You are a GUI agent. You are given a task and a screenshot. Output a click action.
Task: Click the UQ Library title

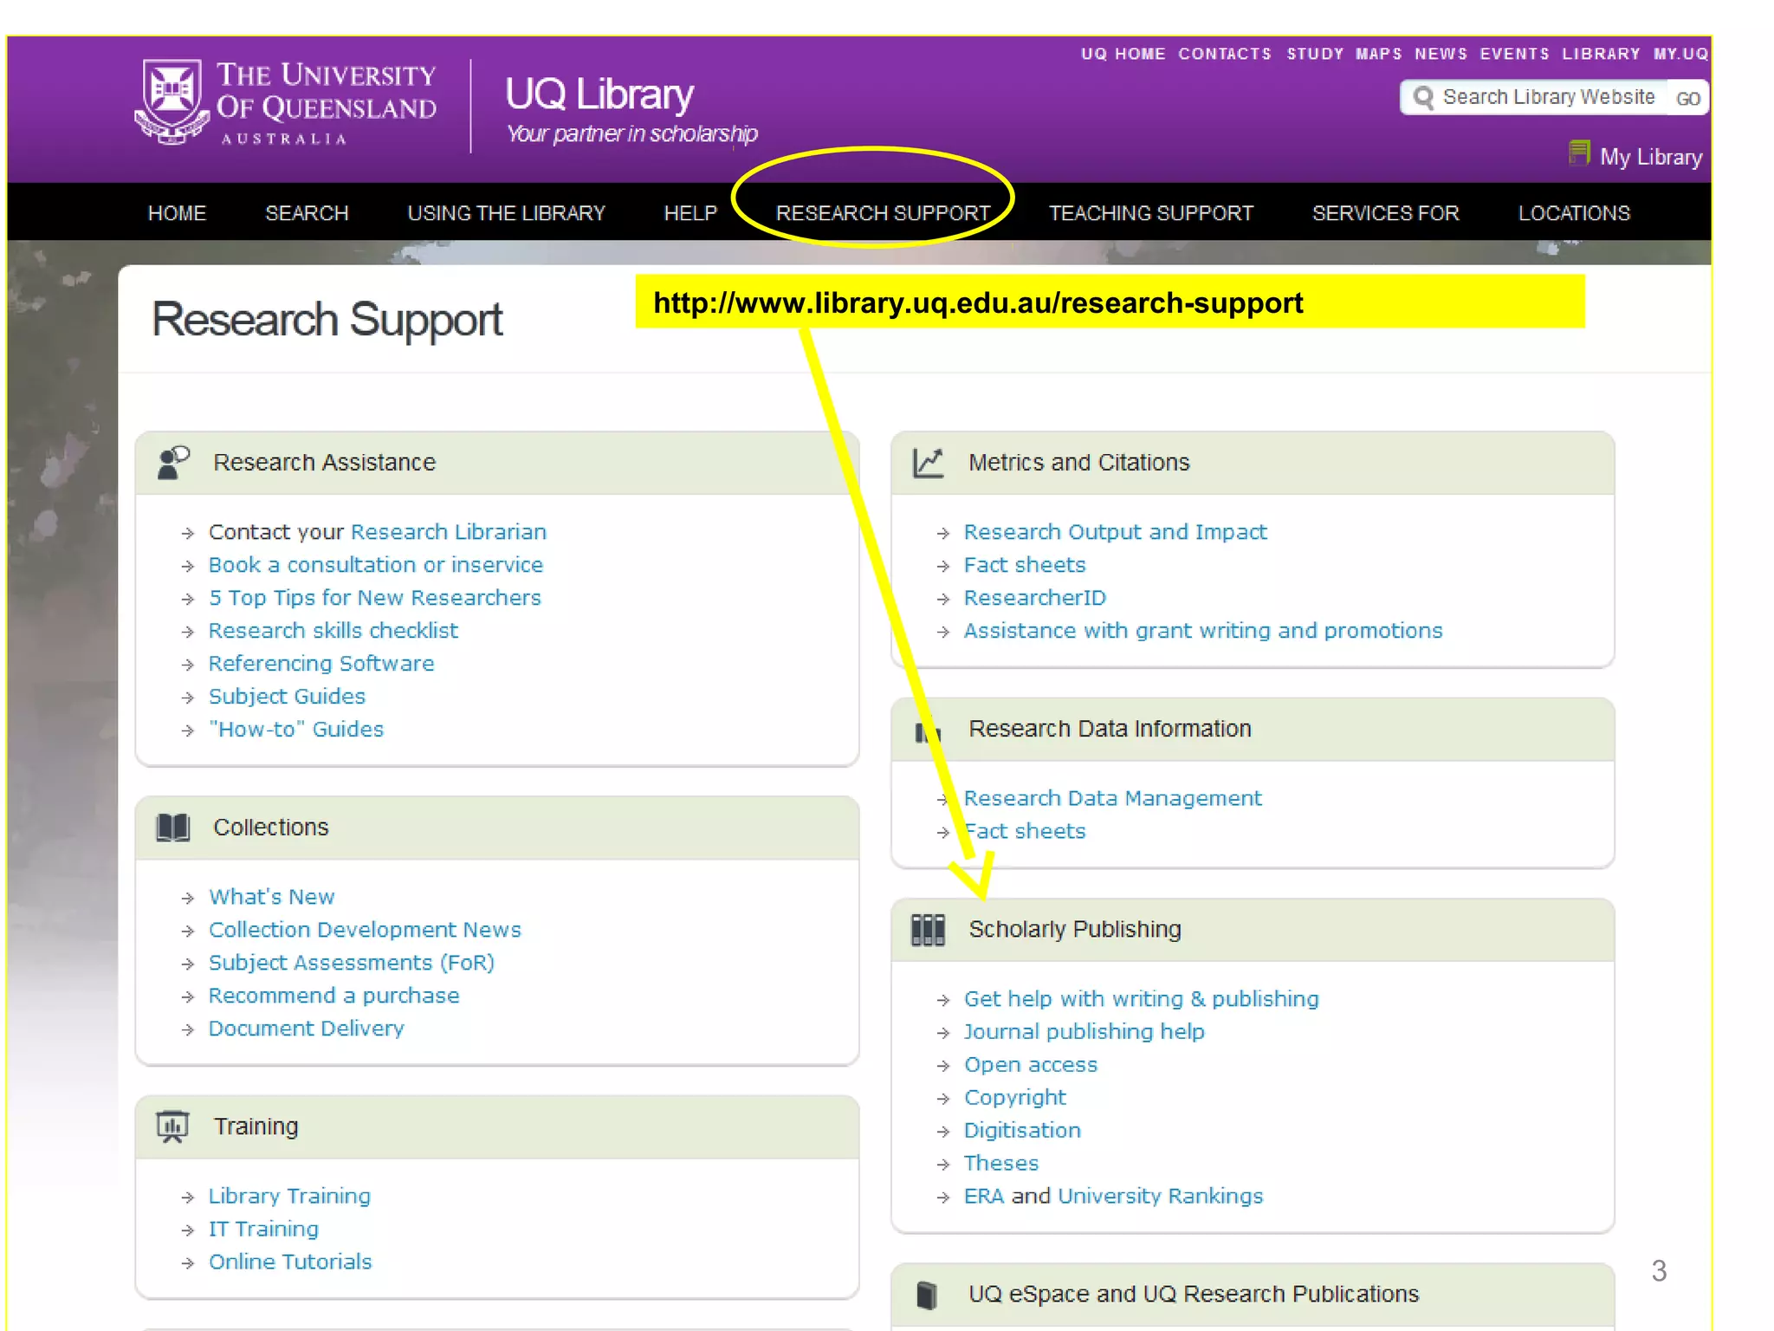pos(599,94)
